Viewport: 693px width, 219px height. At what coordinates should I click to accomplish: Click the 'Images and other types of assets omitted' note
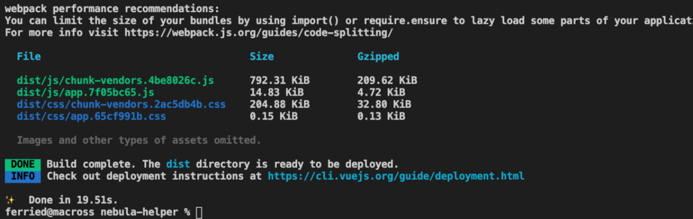pyautogui.click(x=139, y=140)
